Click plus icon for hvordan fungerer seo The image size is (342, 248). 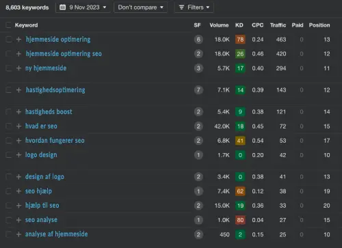click(x=18, y=141)
